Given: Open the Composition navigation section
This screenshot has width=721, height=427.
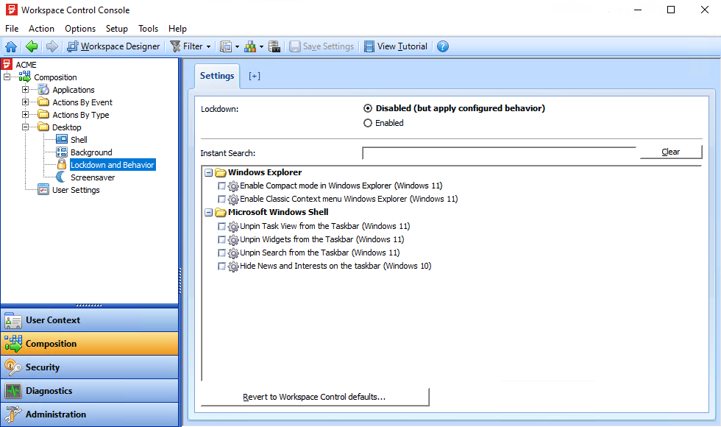Looking at the screenshot, I should tap(89, 344).
